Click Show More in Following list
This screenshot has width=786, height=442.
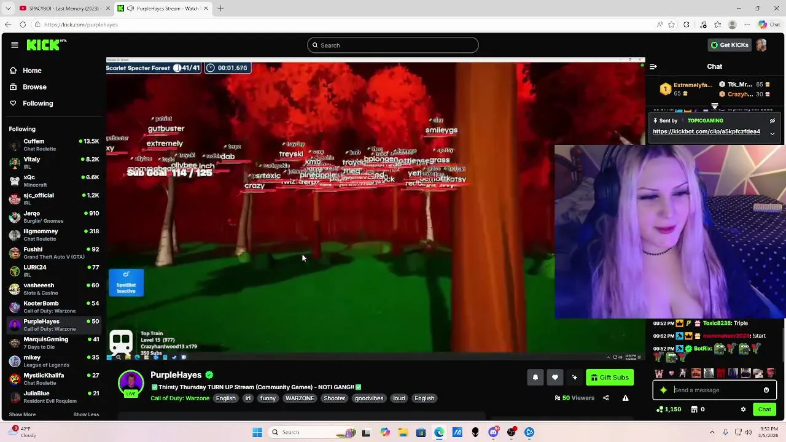(x=22, y=414)
